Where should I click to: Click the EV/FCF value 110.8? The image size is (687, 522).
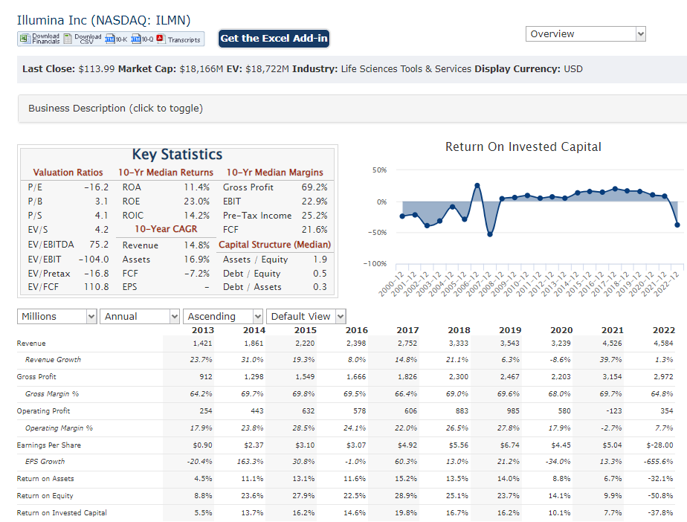click(x=97, y=287)
